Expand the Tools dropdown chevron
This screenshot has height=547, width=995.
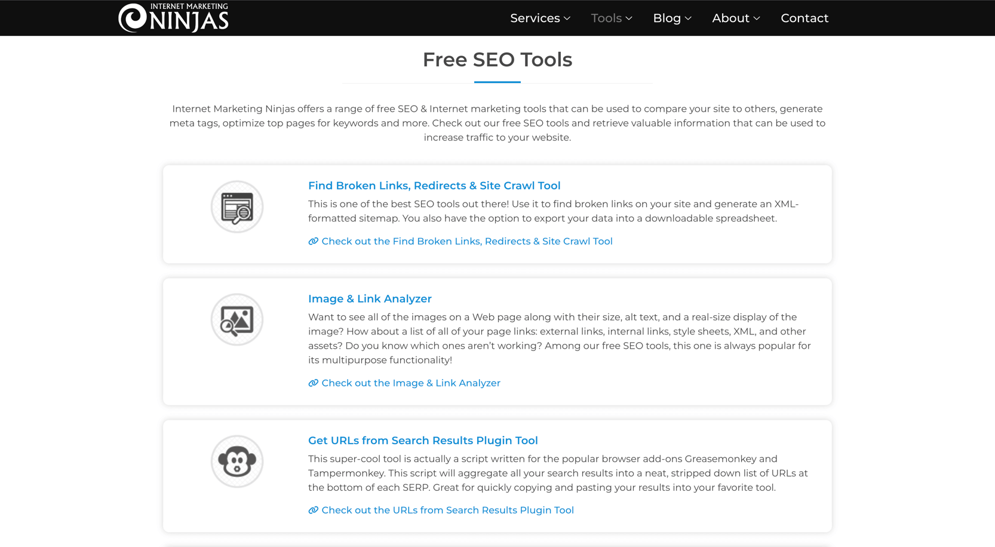pos(629,19)
